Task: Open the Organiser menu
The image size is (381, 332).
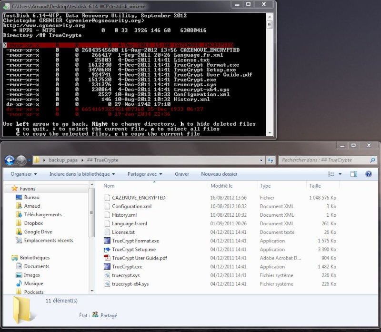Action: pyautogui.click(x=23, y=174)
